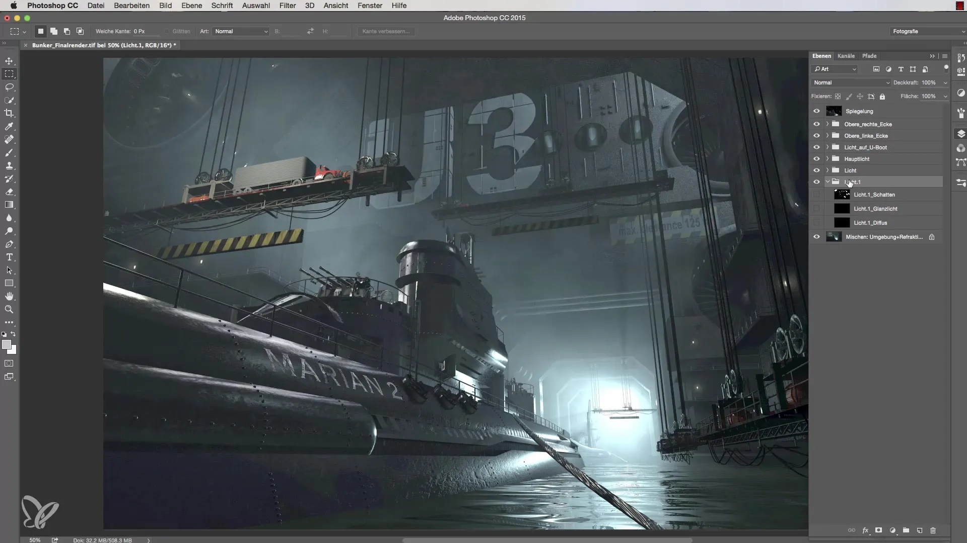The height and width of the screenshot is (543, 967).
Task: Select the Licht.1_Diffus layer thumbnail
Action: pyautogui.click(x=842, y=223)
